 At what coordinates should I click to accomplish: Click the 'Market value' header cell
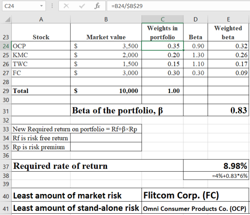106,32
